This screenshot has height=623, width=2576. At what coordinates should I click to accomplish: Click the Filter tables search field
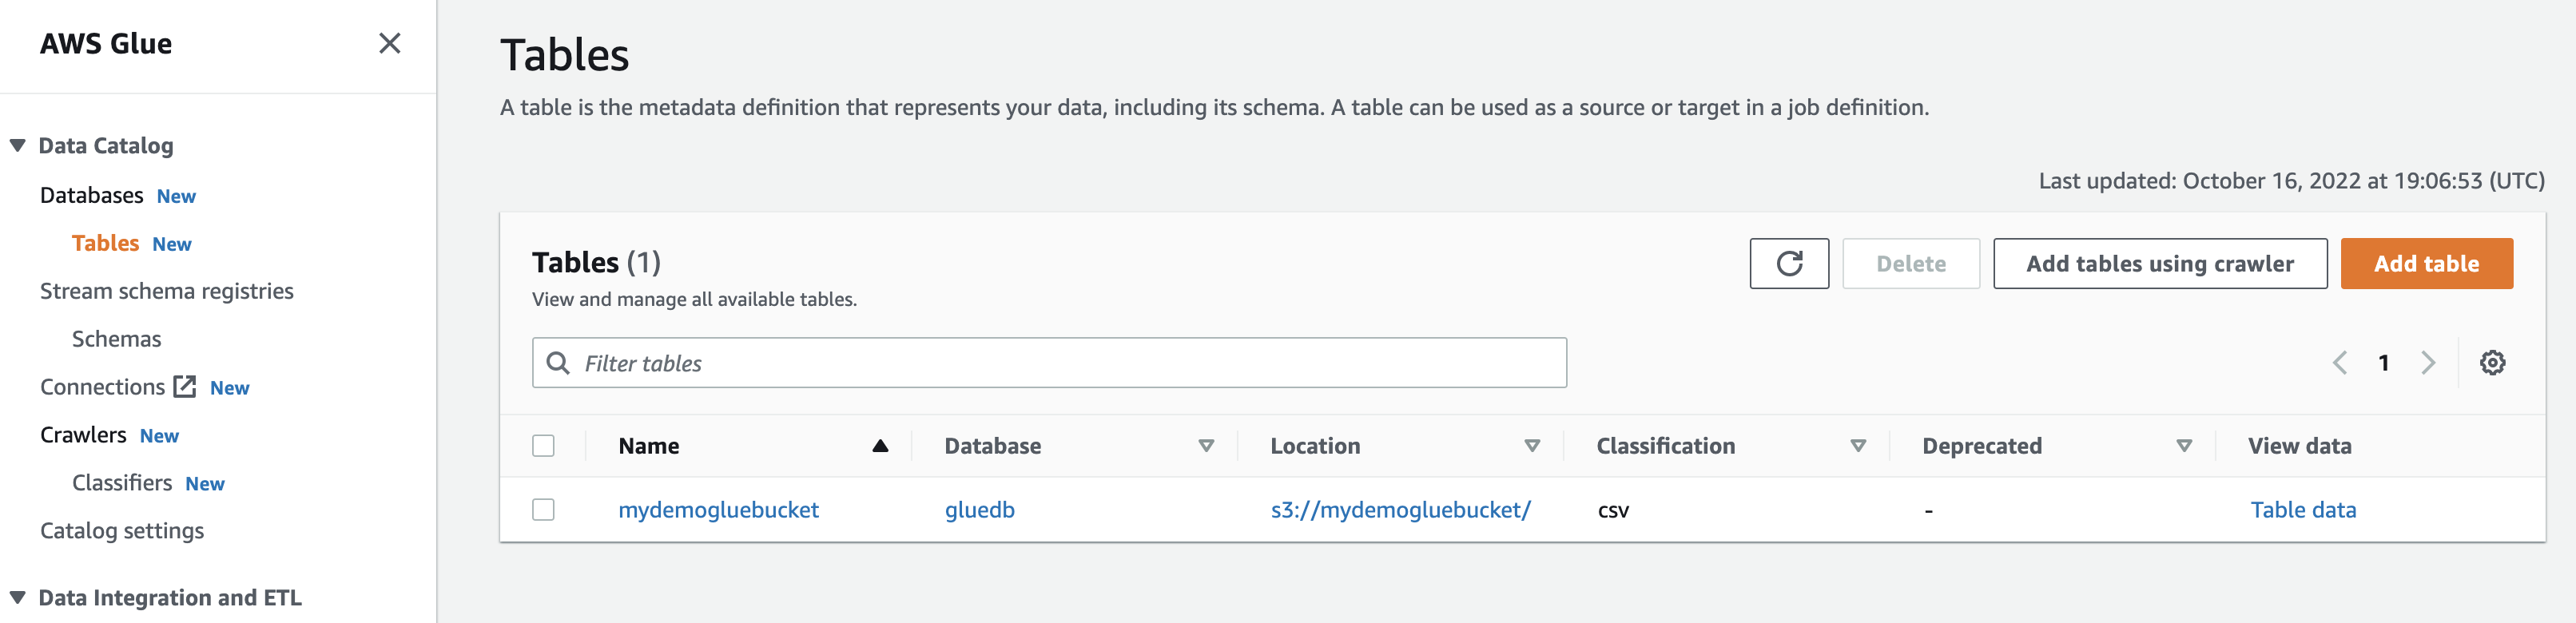coord(1060,363)
